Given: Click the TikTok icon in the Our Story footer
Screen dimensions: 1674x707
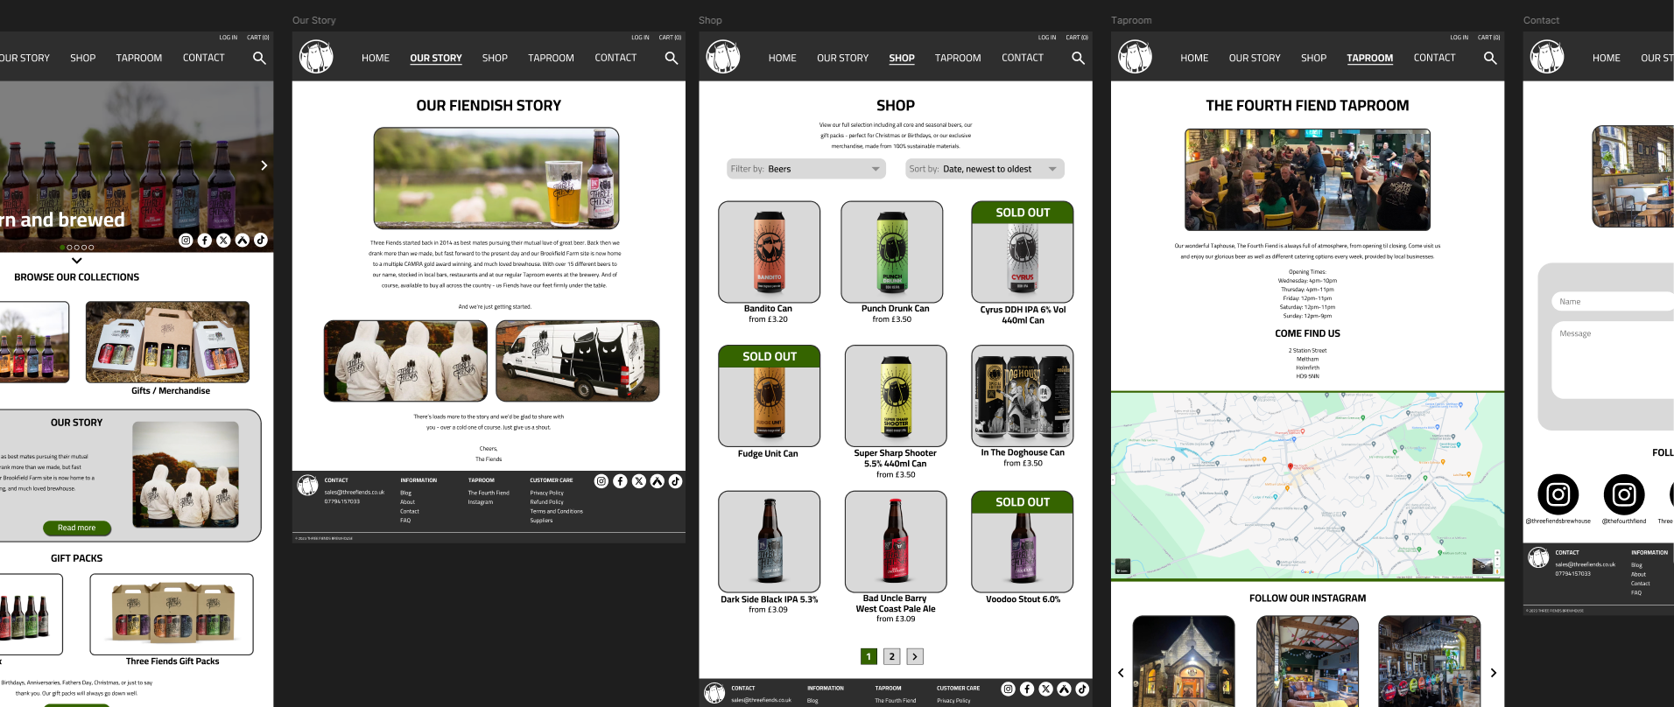Looking at the screenshot, I should 675,481.
